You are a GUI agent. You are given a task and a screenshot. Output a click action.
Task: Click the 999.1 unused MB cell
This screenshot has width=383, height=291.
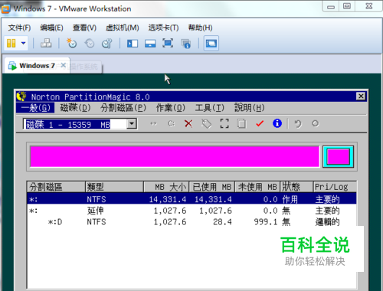(x=266, y=222)
